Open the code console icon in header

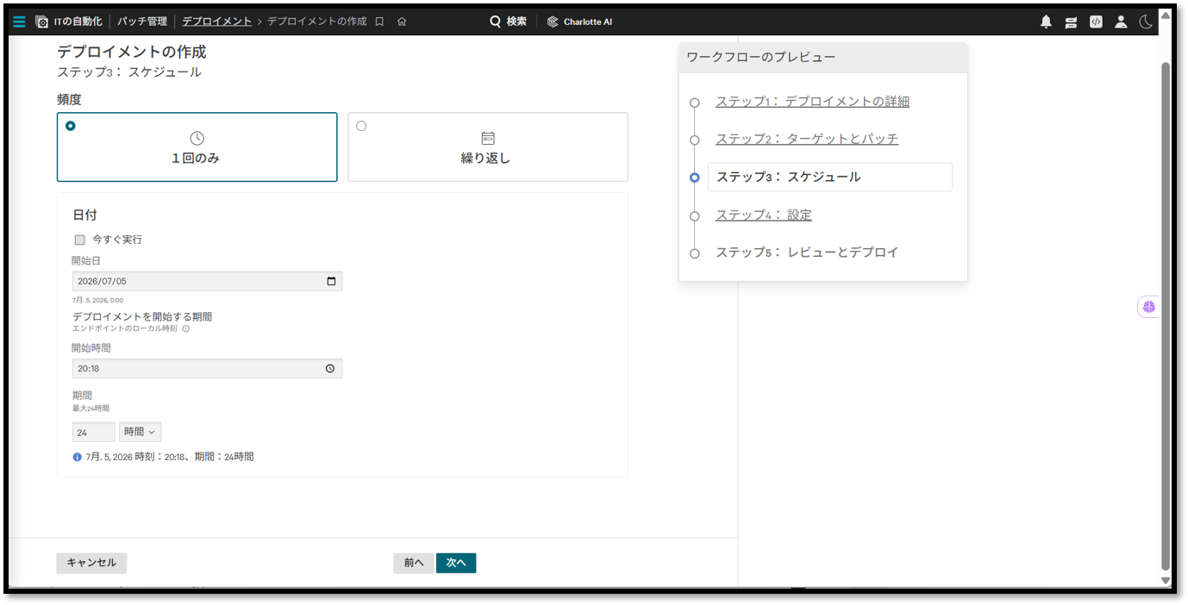[x=1096, y=22]
